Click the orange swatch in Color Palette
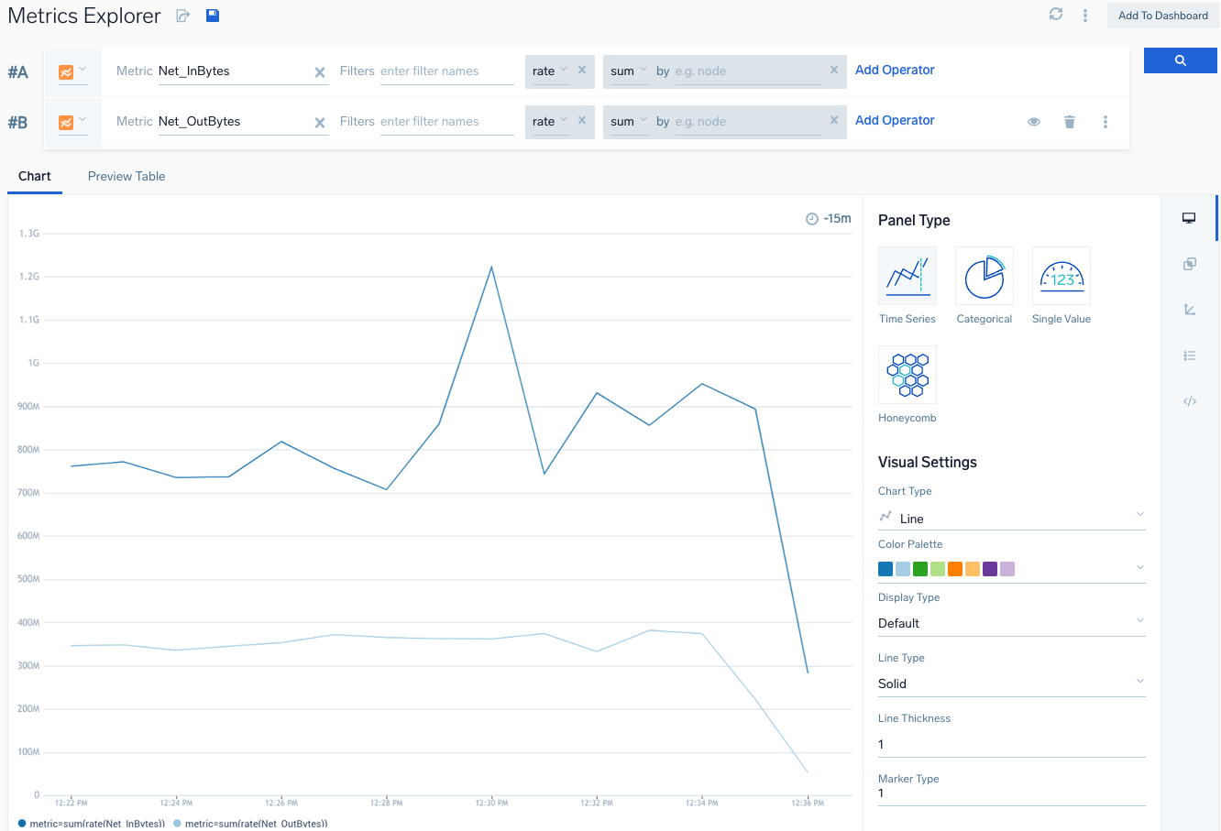The width and height of the screenshot is (1221, 831). [955, 569]
